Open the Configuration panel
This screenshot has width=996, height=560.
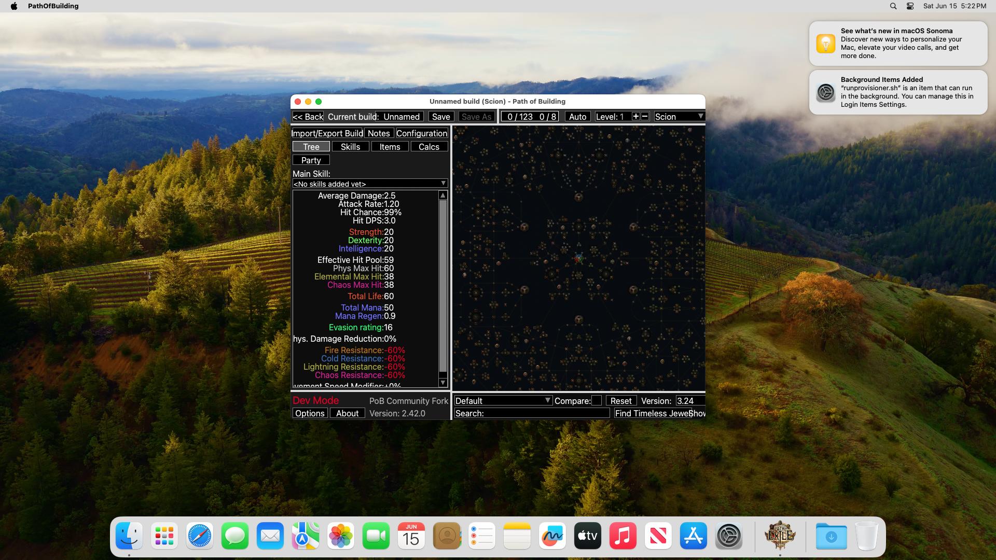[x=421, y=133]
